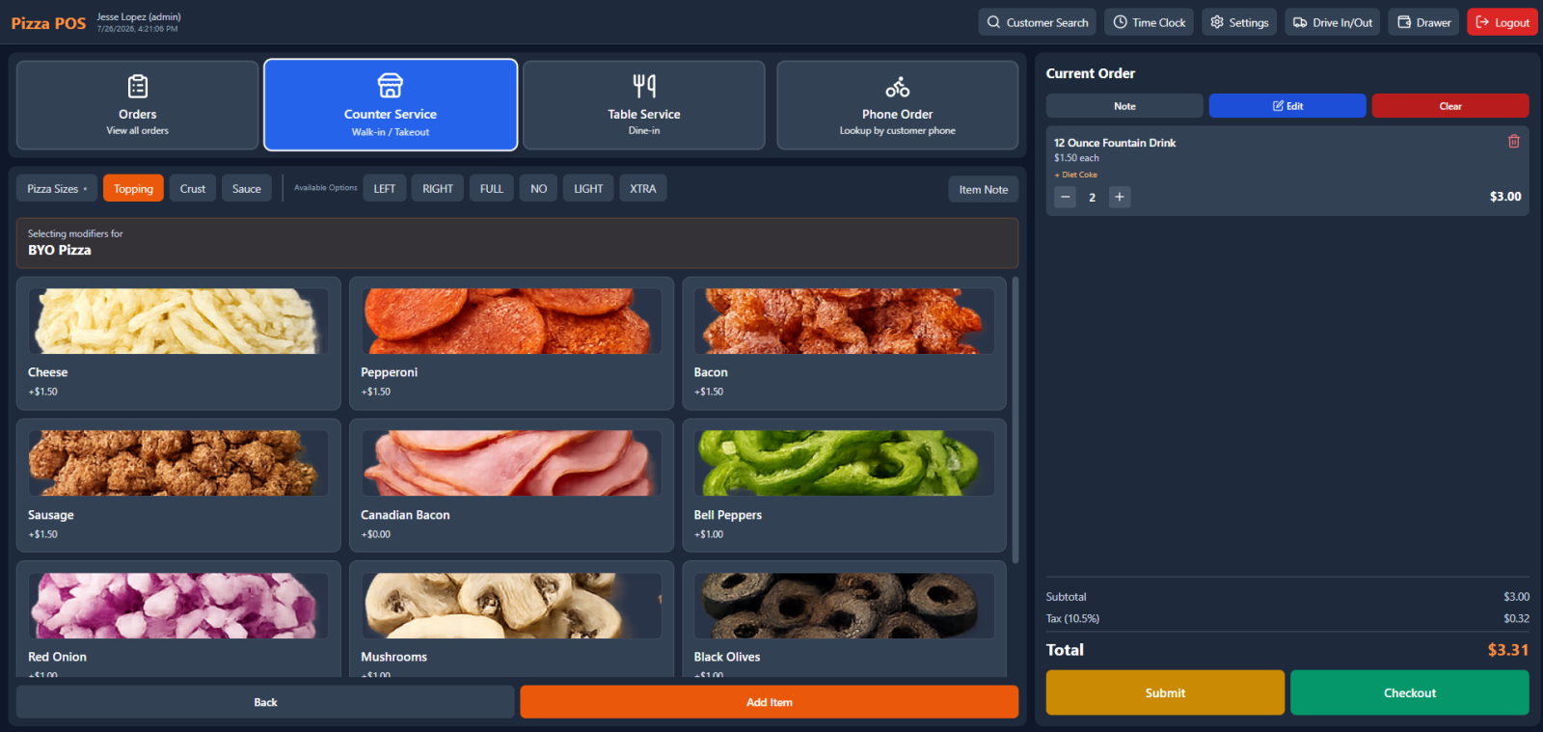1543x732 pixels.
Task: Select Table Service dine-in
Action: (643, 105)
